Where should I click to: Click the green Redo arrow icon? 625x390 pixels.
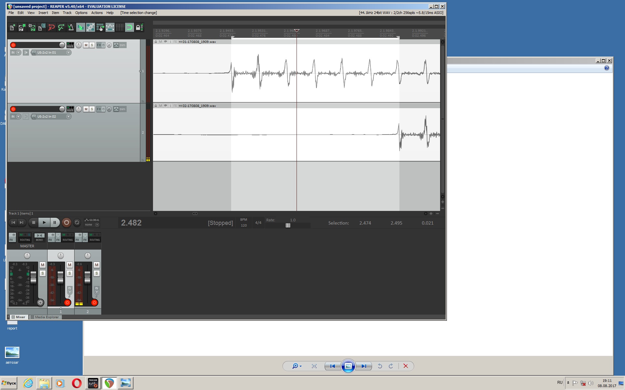pyautogui.click(x=61, y=28)
